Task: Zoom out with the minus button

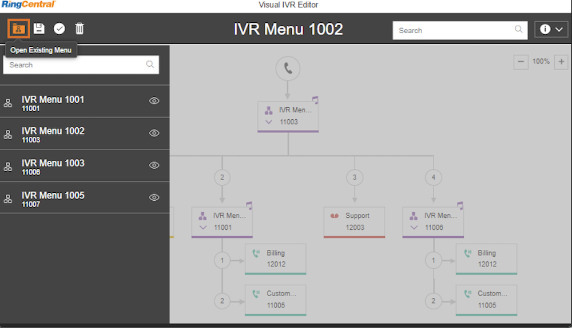Action: (521, 62)
